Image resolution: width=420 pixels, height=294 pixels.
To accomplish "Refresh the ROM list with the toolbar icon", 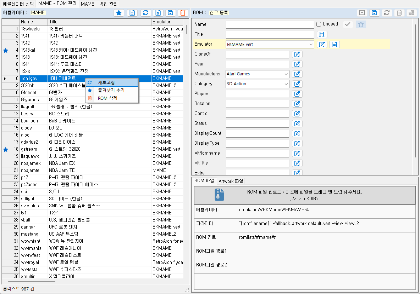I will click(145, 13).
